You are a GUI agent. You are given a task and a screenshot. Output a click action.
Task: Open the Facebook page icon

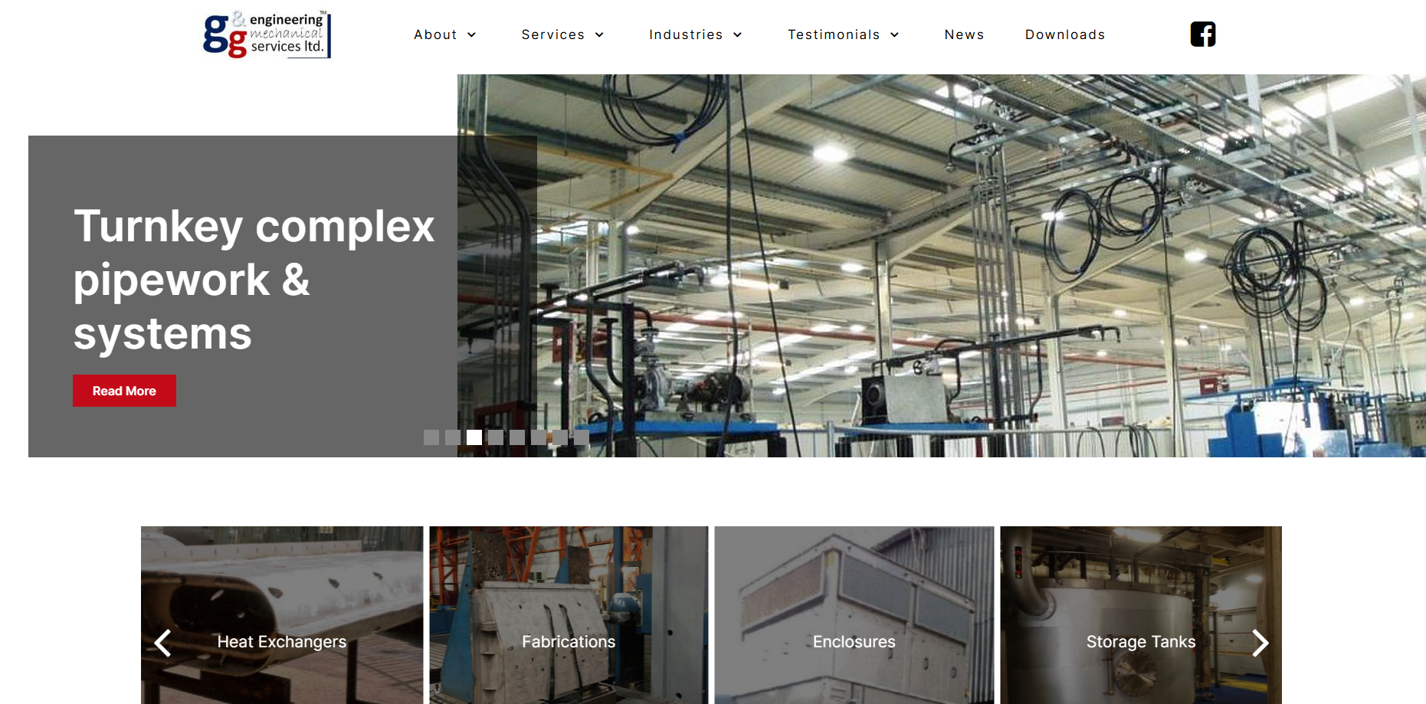pyautogui.click(x=1203, y=34)
